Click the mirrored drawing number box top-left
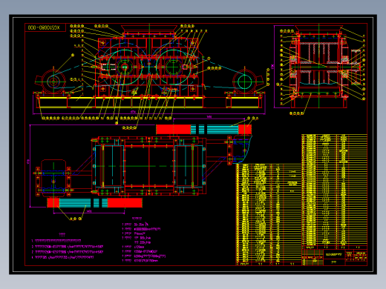Image resolution: width=386 pixels, height=289 pixels. click(45, 27)
